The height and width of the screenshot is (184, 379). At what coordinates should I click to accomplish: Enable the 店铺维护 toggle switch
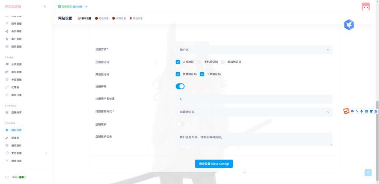coord(180,124)
